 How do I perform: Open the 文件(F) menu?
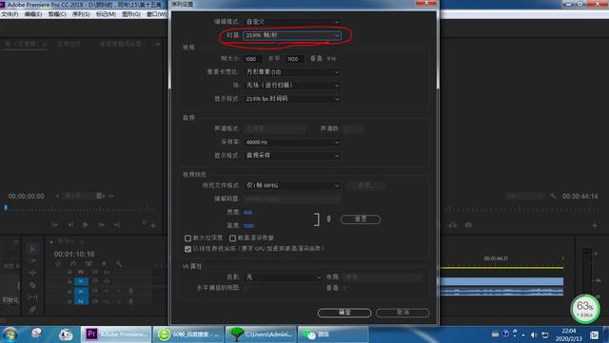click(10, 14)
